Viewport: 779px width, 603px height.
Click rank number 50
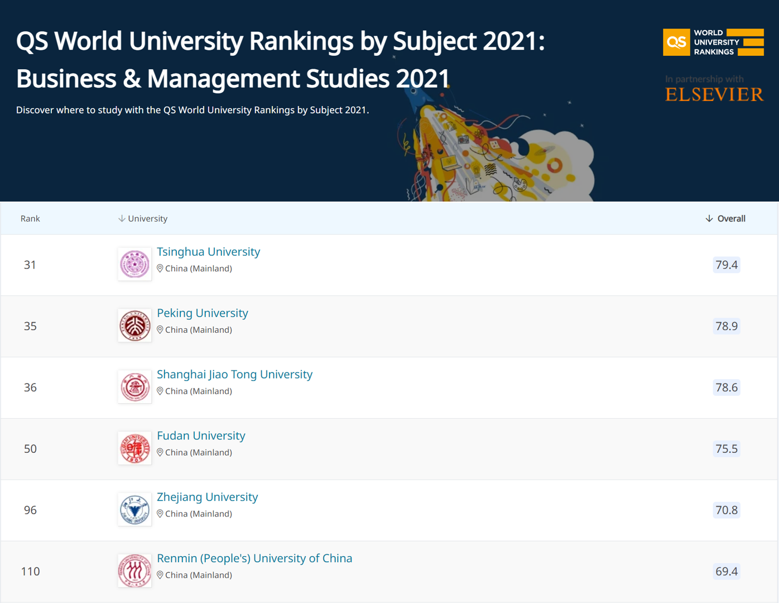[30, 449]
